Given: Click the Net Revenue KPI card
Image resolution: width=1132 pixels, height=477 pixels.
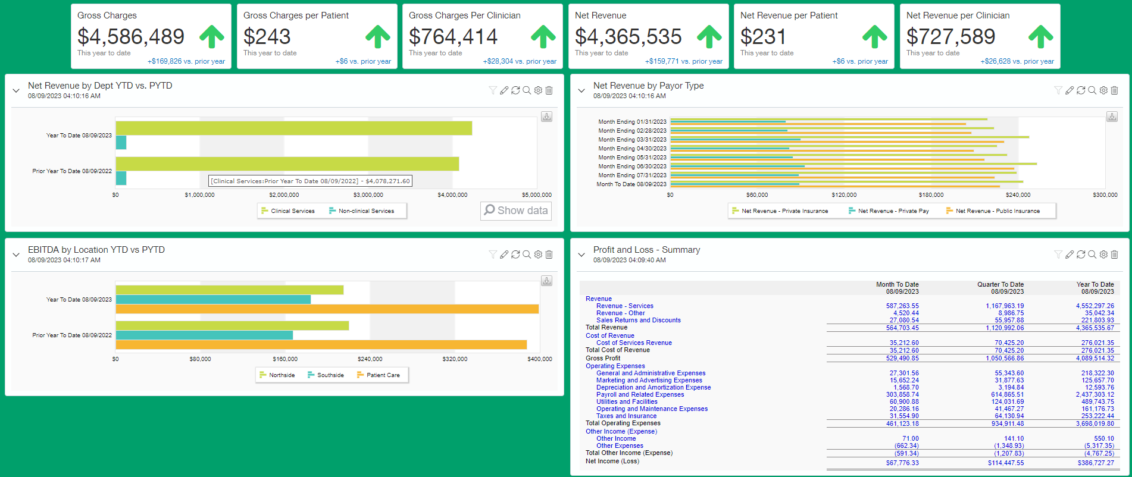Looking at the screenshot, I should (x=648, y=37).
